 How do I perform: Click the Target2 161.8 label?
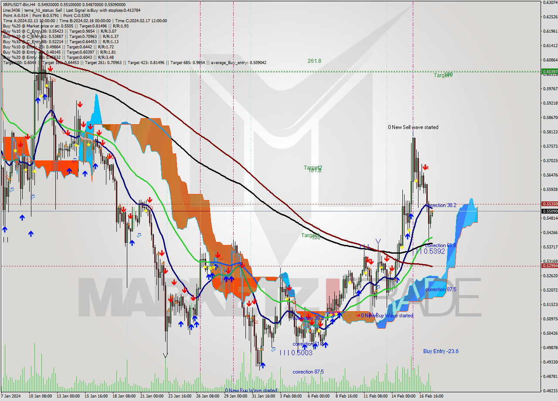[313, 169]
